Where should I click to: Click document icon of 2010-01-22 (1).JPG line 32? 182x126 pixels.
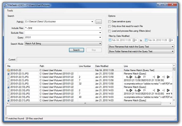coord(8,84)
